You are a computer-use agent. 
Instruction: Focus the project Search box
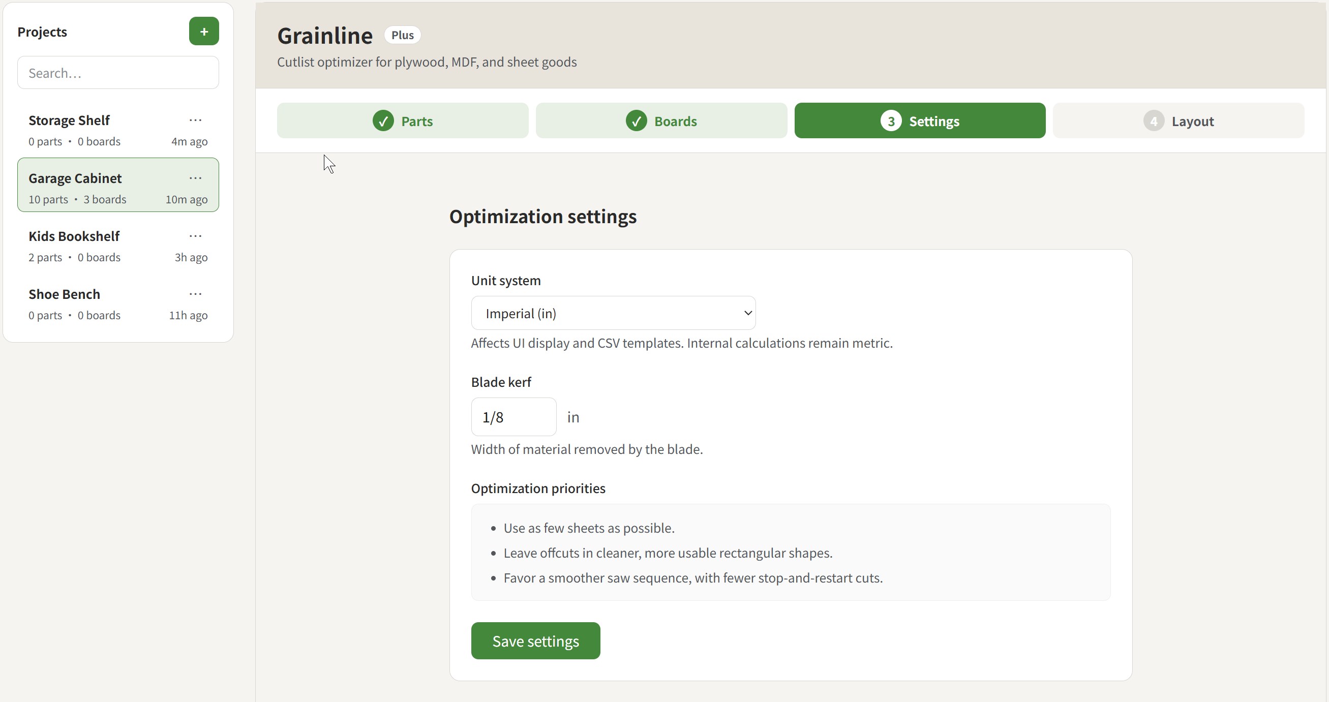pyautogui.click(x=118, y=73)
